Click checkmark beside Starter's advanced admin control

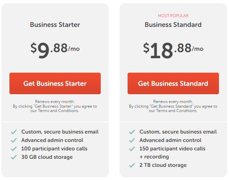(14, 140)
